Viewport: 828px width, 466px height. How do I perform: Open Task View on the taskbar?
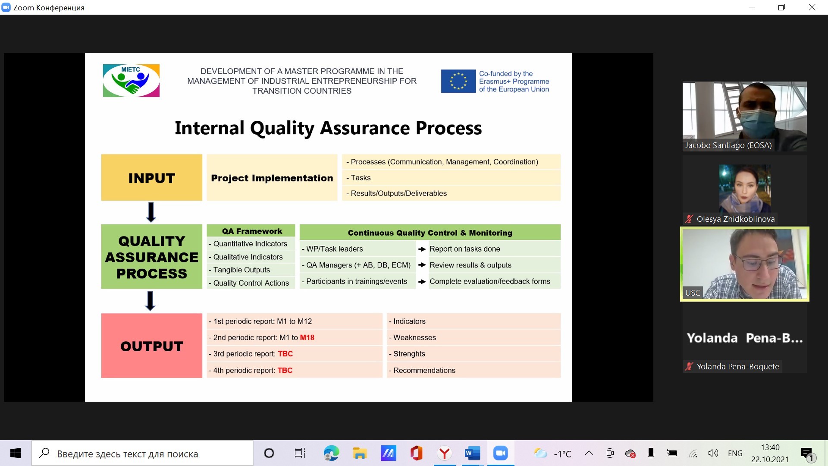click(x=300, y=453)
